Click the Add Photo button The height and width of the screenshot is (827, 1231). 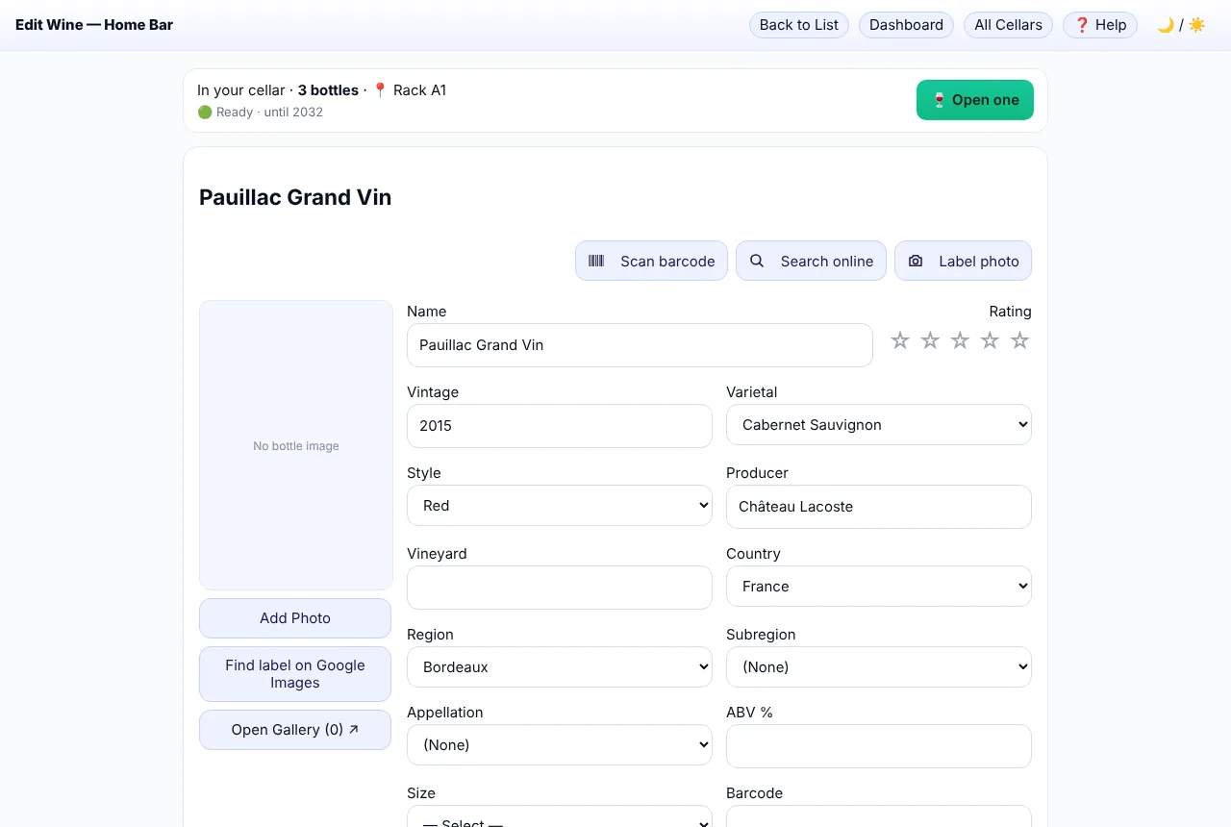[295, 618]
